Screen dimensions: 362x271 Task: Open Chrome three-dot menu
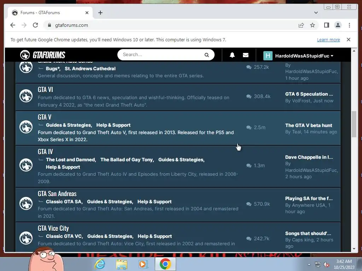[349, 25]
